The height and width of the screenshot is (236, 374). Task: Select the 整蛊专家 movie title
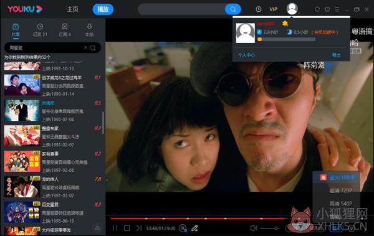pyautogui.click(x=50, y=128)
